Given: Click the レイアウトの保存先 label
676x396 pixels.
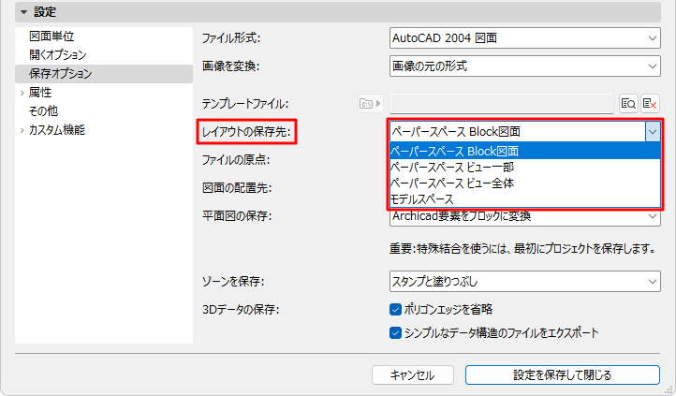Looking at the screenshot, I should click(x=246, y=132).
